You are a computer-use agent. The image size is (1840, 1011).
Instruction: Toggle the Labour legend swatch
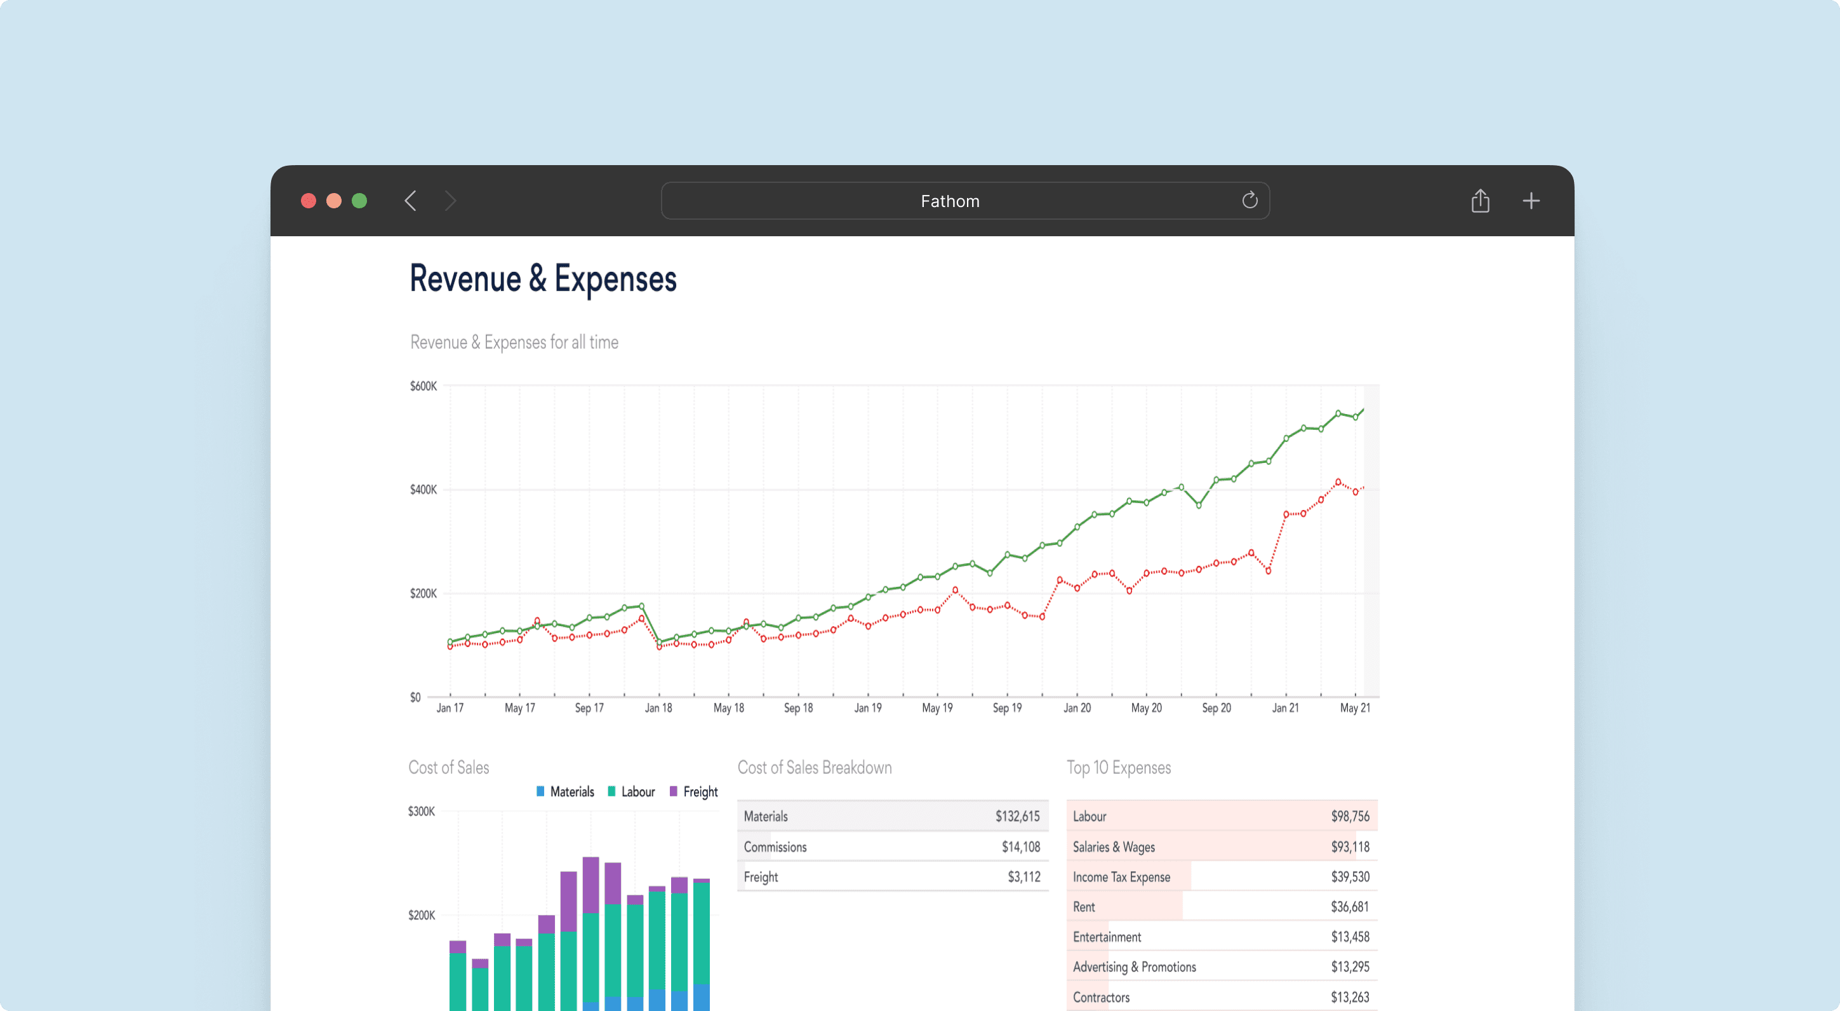[611, 792]
